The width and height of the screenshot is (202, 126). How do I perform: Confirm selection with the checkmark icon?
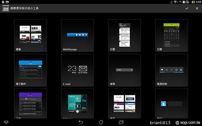point(187,9)
